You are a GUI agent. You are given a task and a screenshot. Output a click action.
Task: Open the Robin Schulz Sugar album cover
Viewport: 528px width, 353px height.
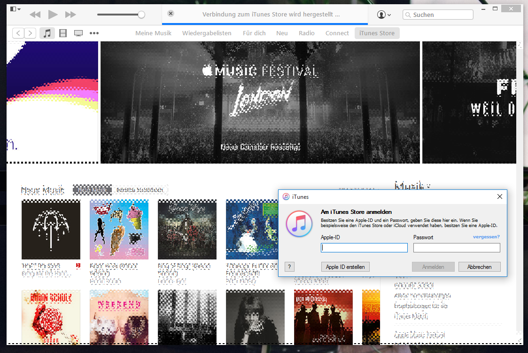pyautogui.click(x=51, y=317)
